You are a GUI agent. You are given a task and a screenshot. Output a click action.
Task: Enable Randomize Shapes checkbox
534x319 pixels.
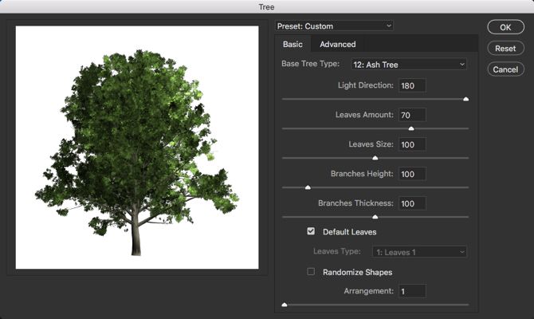coord(311,272)
